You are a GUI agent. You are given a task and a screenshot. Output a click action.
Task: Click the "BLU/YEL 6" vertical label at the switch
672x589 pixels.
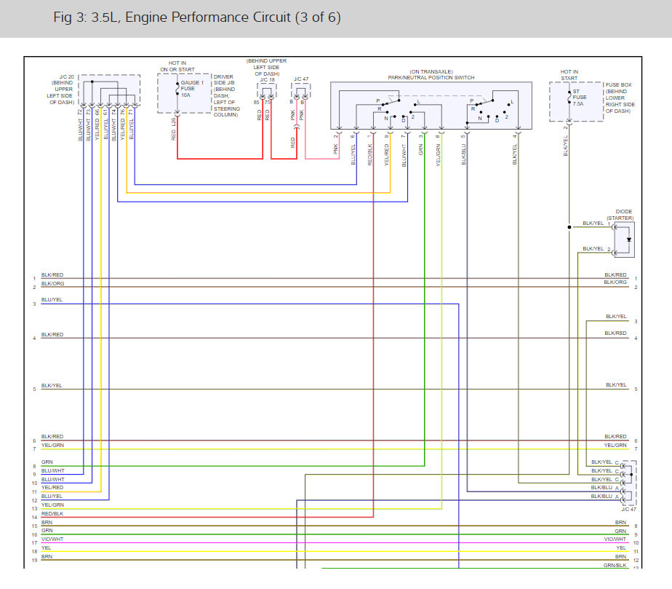[353, 150]
